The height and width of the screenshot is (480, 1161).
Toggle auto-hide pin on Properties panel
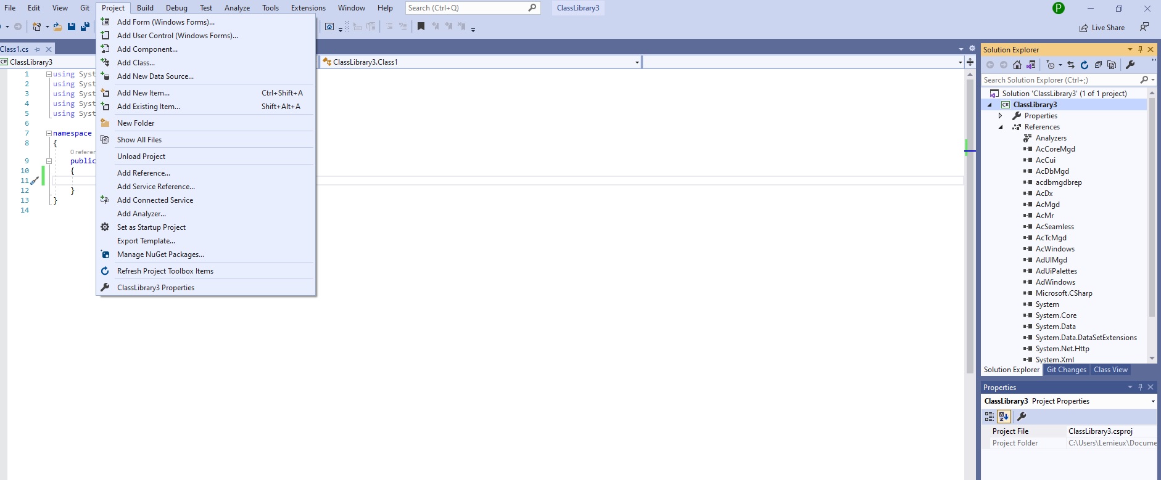[x=1141, y=387]
